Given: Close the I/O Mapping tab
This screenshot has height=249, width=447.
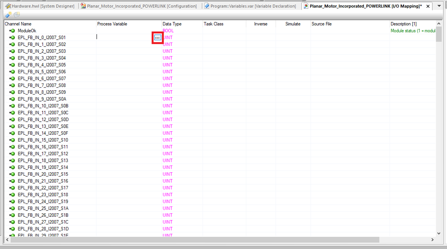Looking at the screenshot, I should click(428, 6).
